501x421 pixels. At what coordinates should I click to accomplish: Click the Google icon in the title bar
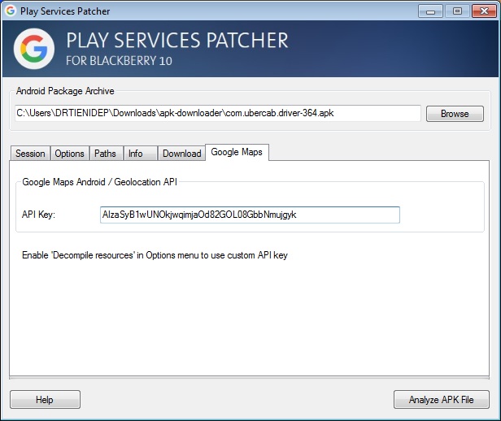click(11, 11)
